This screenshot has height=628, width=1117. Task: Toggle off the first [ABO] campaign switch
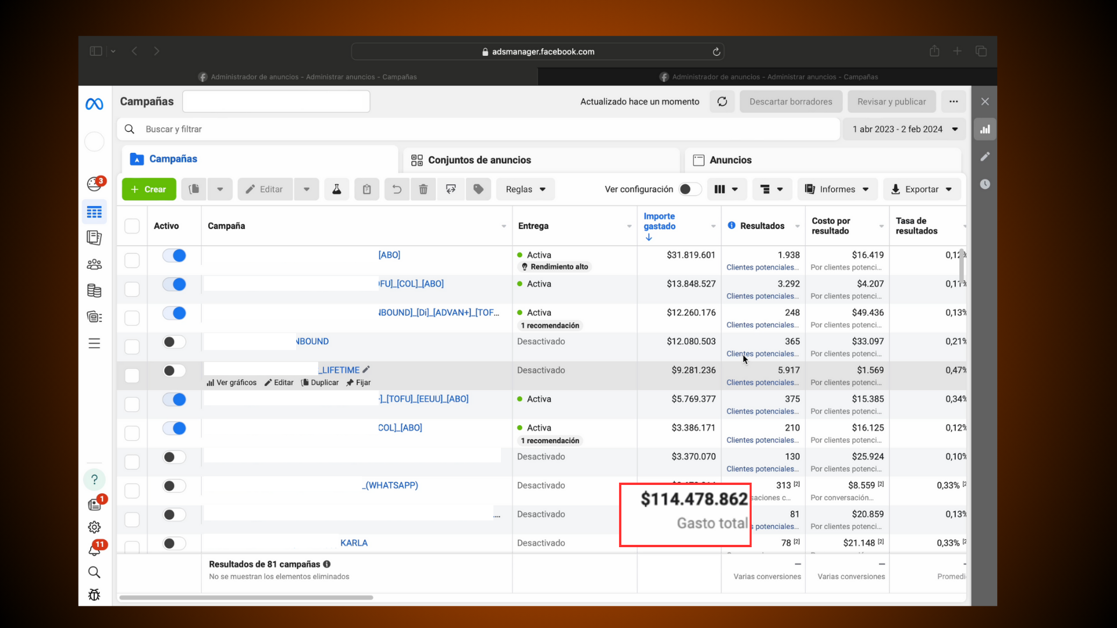coord(174,255)
